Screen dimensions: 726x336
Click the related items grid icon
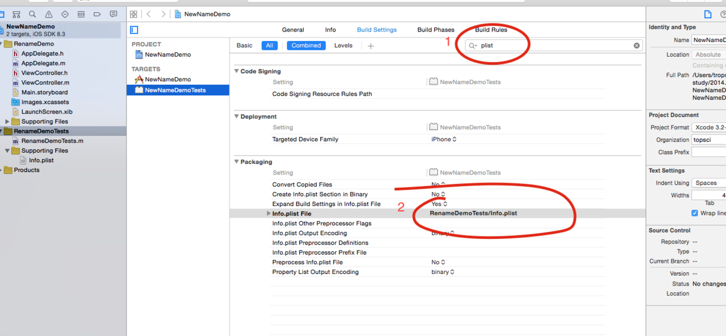(x=133, y=14)
